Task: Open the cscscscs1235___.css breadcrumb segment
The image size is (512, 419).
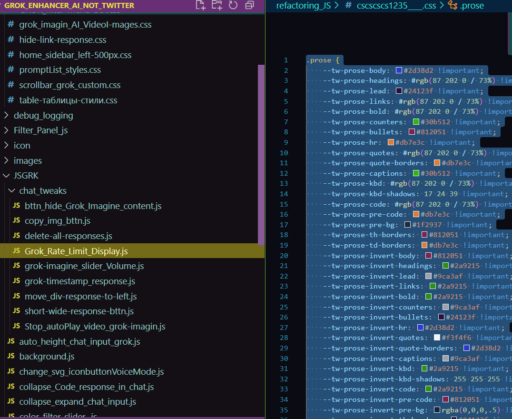Action: 396,6
